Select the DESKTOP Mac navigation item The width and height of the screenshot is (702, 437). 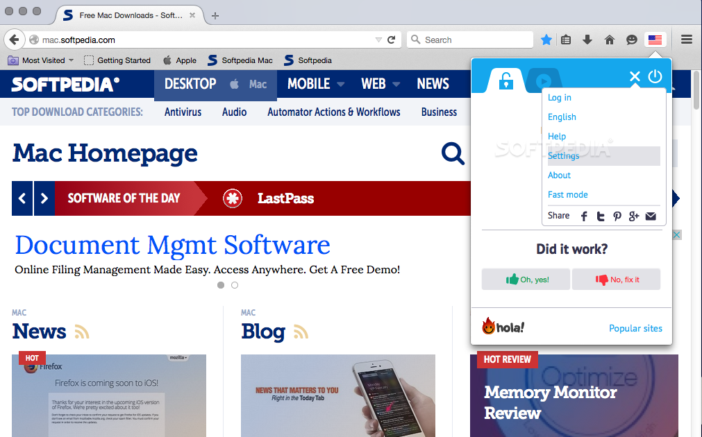[x=215, y=84]
